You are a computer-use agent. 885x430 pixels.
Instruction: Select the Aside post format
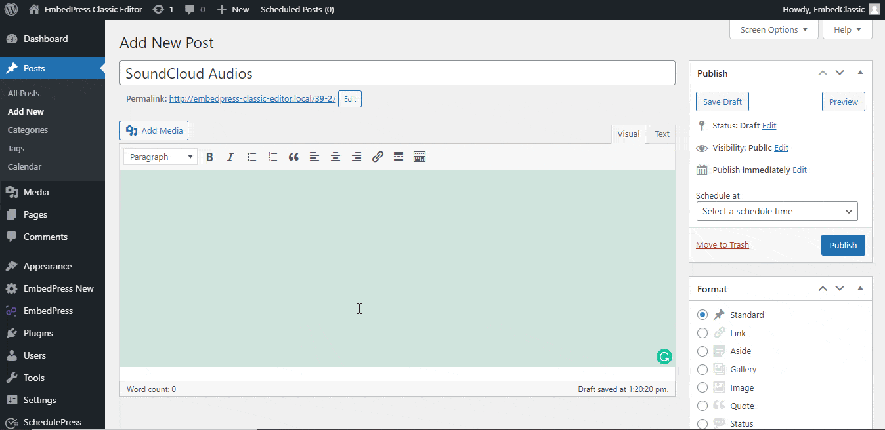point(702,351)
